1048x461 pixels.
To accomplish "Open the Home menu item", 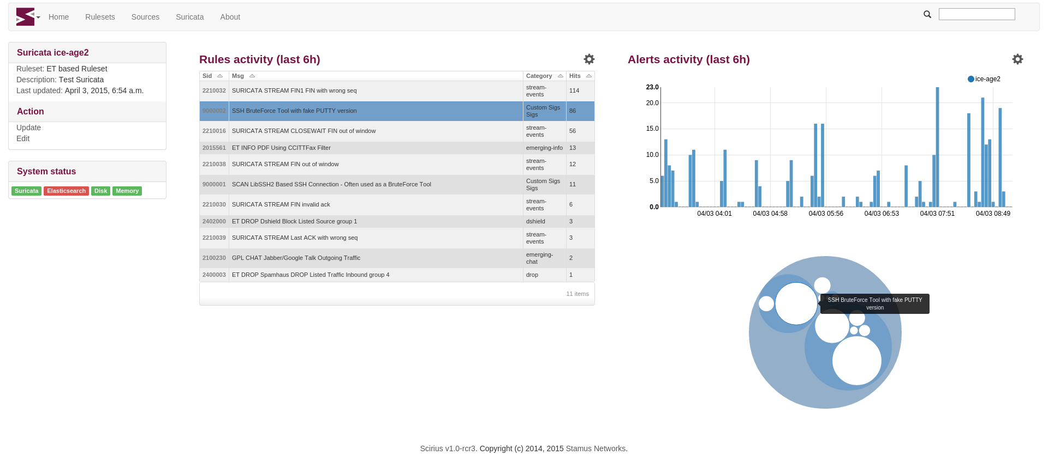I will coord(58,17).
